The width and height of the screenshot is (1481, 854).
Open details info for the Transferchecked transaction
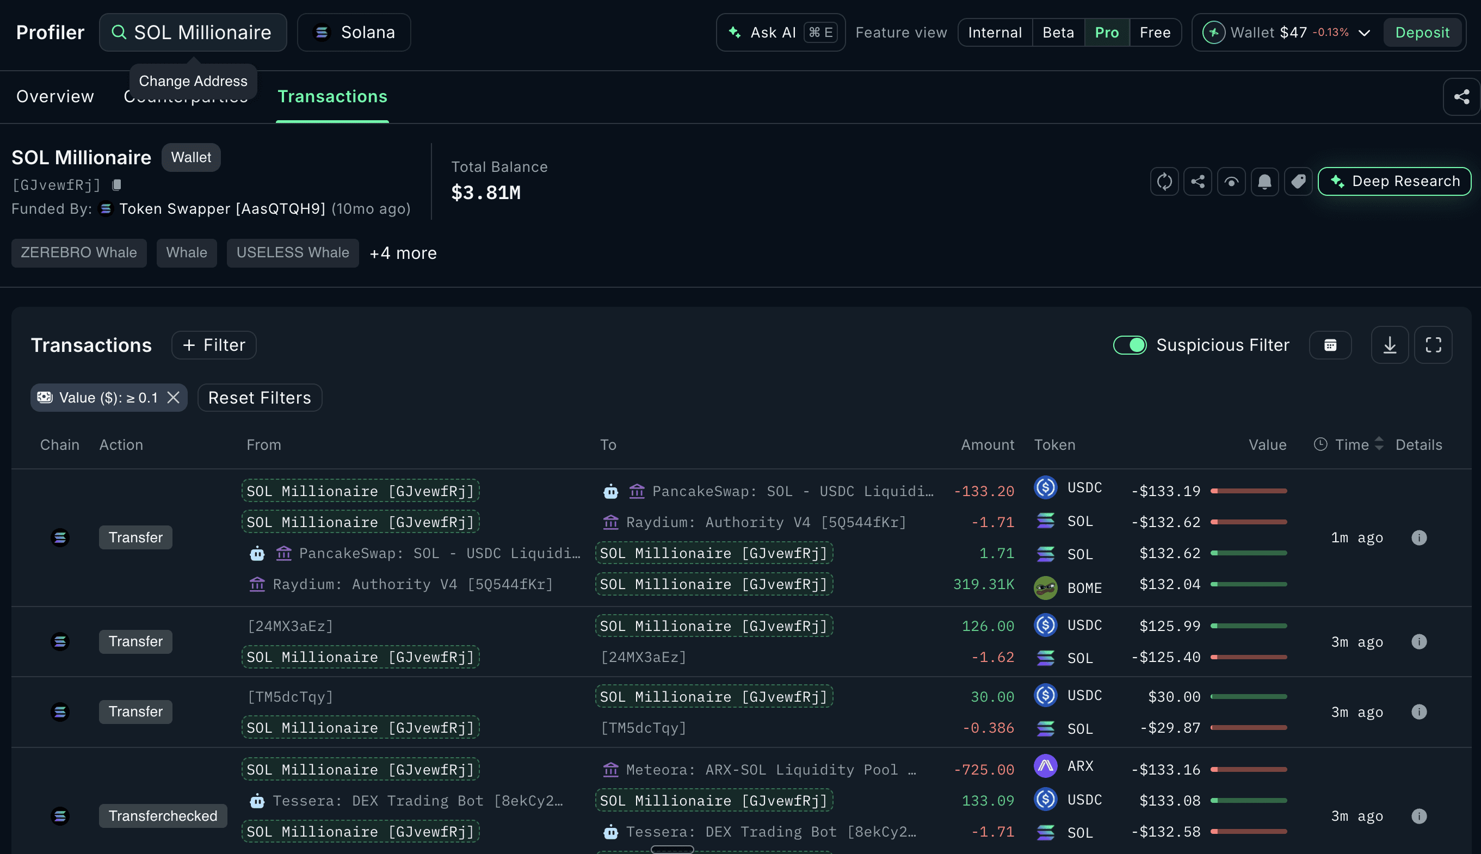pos(1419,816)
